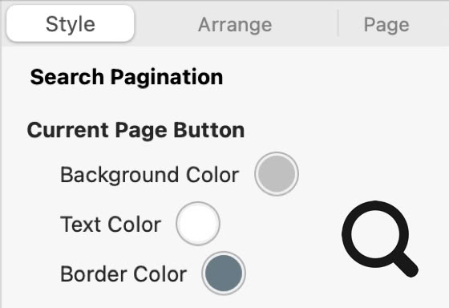Click the Current Page Button heading
The image size is (449, 308).
(136, 130)
